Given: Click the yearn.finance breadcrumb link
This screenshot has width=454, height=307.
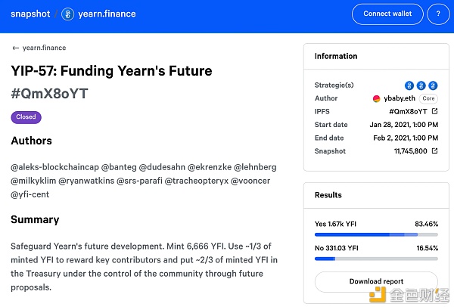Looking at the screenshot, I should click(x=45, y=48).
